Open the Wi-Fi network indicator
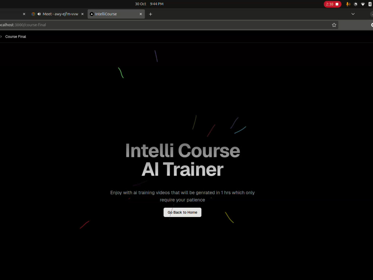This screenshot has width=373, height=280. [363, 4]
